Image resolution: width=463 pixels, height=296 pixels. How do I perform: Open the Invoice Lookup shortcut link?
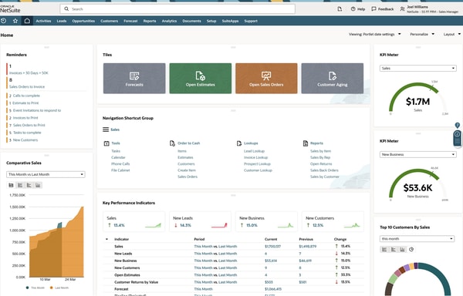coord(255,157)
